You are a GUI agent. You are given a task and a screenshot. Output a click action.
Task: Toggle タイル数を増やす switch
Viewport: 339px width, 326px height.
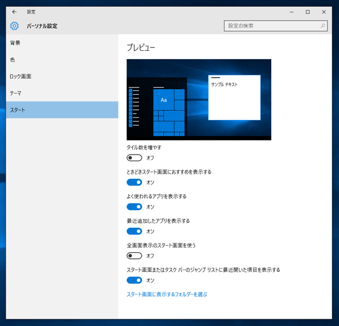[134, 158]
